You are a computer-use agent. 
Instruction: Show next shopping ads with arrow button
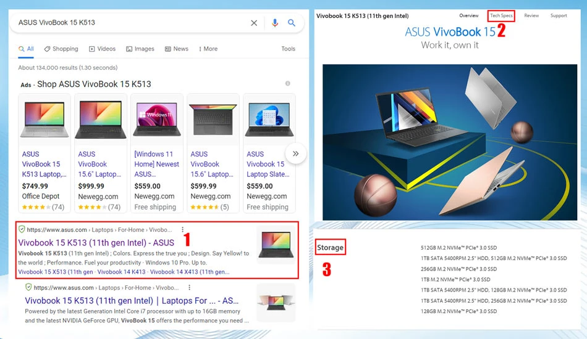pos(295,153)
